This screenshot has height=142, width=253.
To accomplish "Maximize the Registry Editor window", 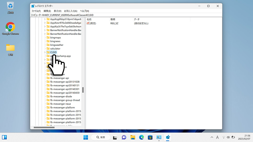I will click(208, 6).
